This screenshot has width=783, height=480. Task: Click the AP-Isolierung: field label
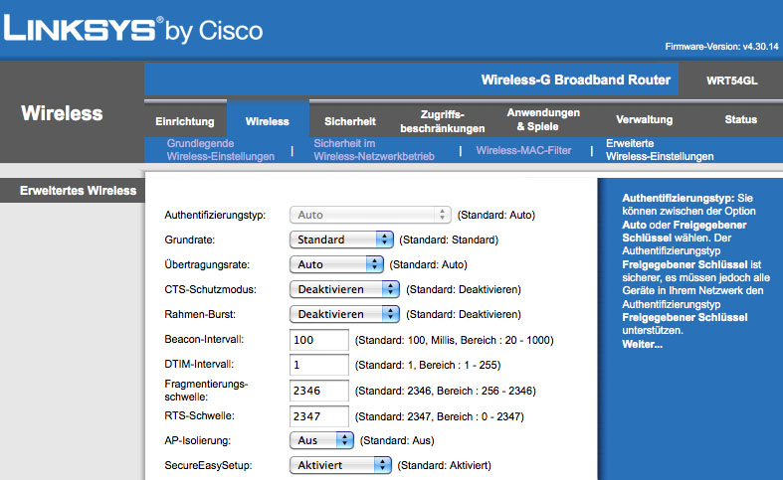pos(198,440)
